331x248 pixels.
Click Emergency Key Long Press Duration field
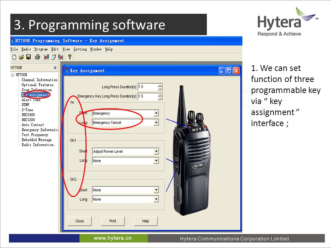point(148,96)
